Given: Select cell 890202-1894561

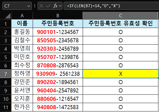Looking at the screenshot, I should point(58,82).
